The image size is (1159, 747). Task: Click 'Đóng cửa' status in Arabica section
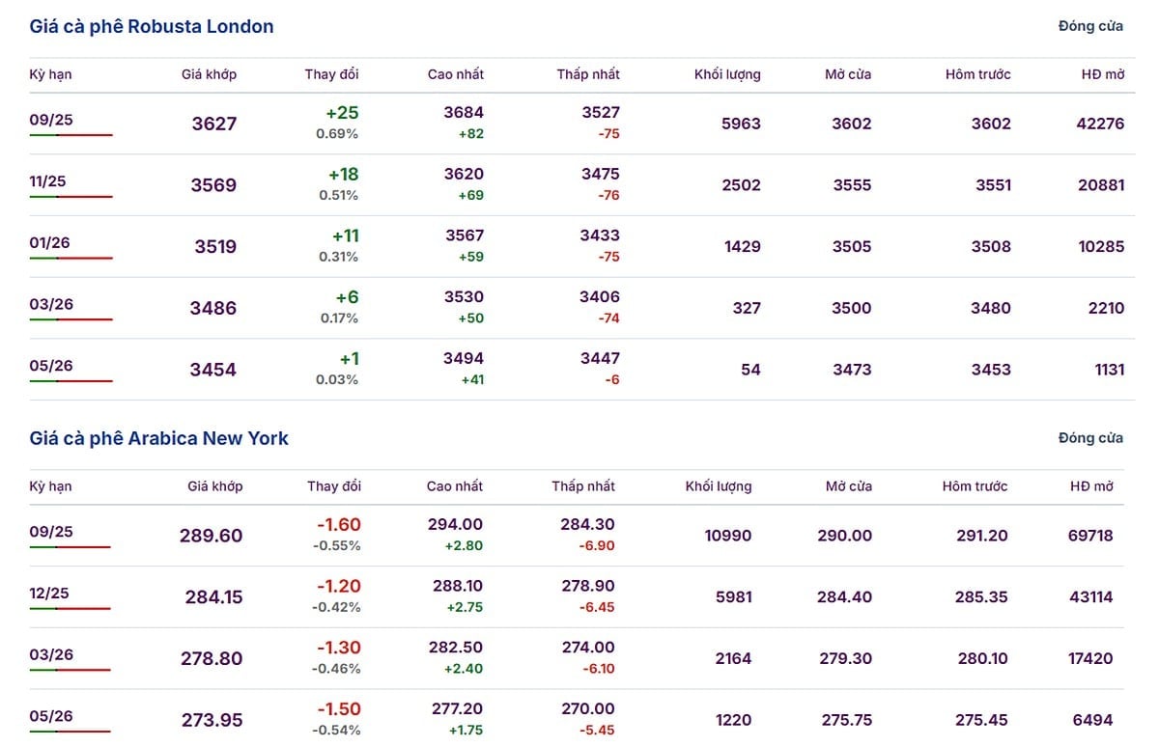[1090, 438]
